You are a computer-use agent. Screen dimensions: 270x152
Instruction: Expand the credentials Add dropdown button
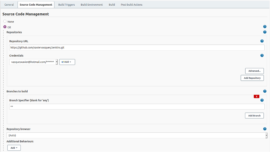(x=67, y=62)
